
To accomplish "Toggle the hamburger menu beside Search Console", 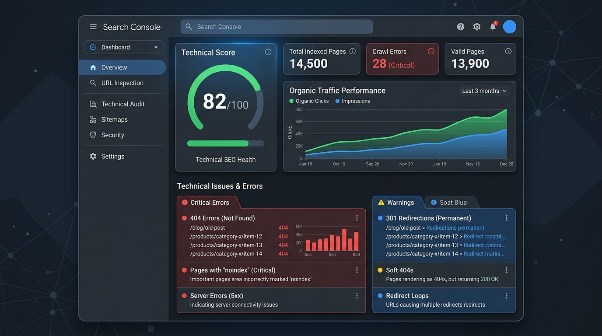I will click(x=93, y=26).
